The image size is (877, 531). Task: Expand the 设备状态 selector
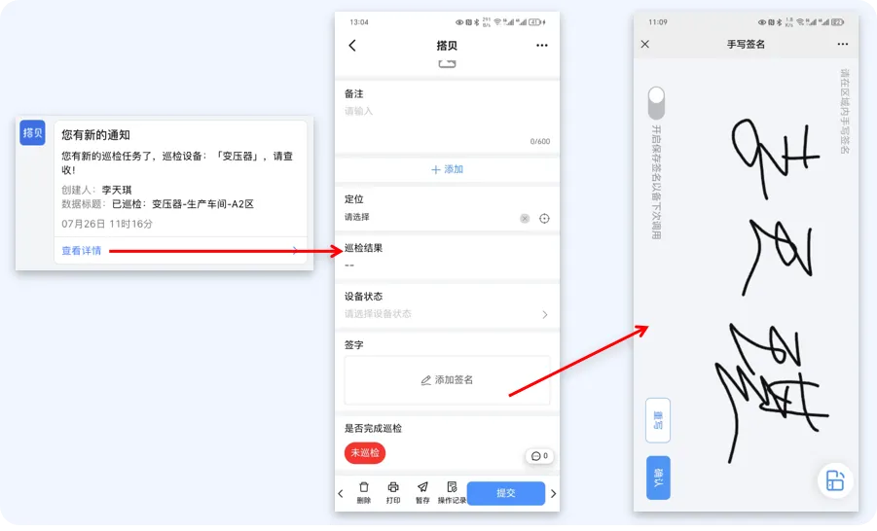click(x=447, y=314)
